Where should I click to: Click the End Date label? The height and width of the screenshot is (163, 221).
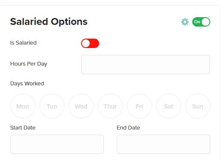(x=128, y=128)
